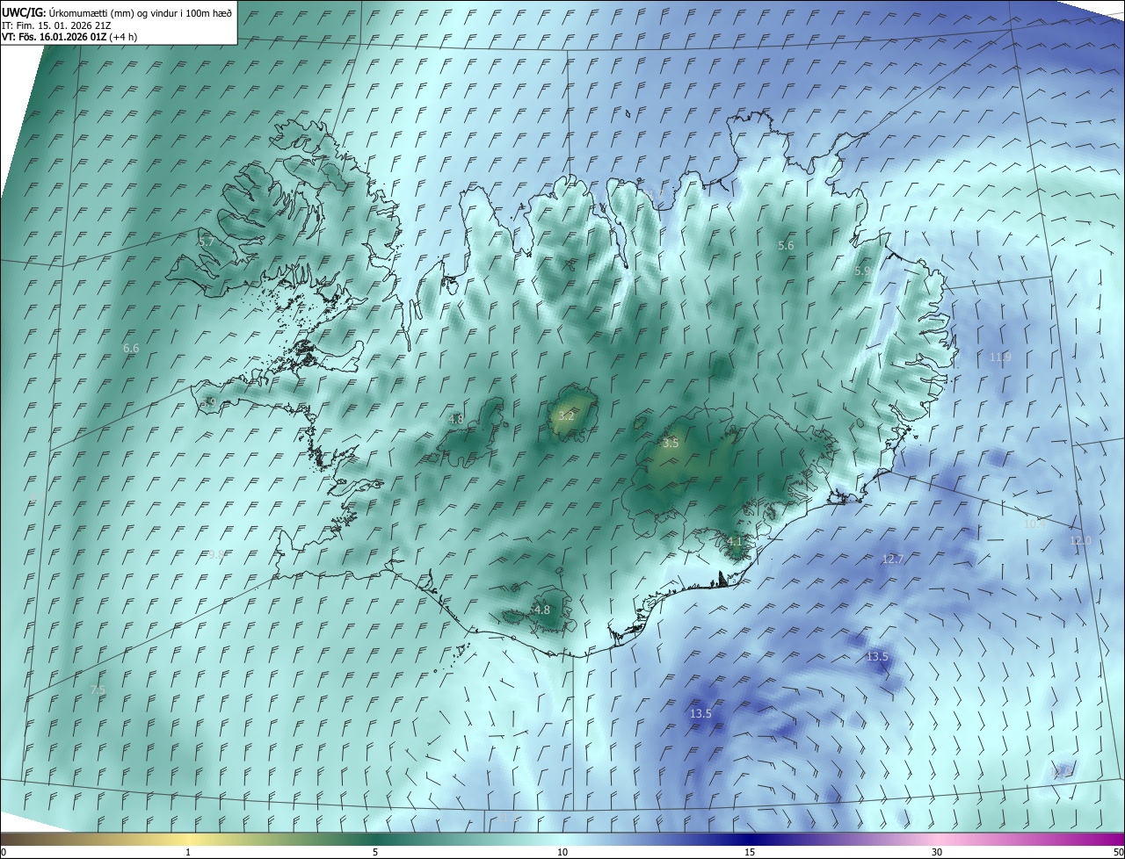
Task: Select the "50" tick on the colour scale
Action: [x=1118, y=852]
